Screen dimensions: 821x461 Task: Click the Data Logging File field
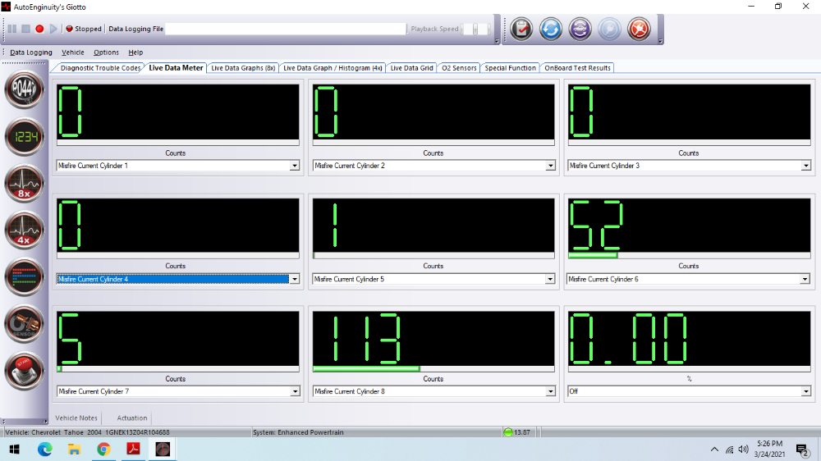click(x=285, y=29)
